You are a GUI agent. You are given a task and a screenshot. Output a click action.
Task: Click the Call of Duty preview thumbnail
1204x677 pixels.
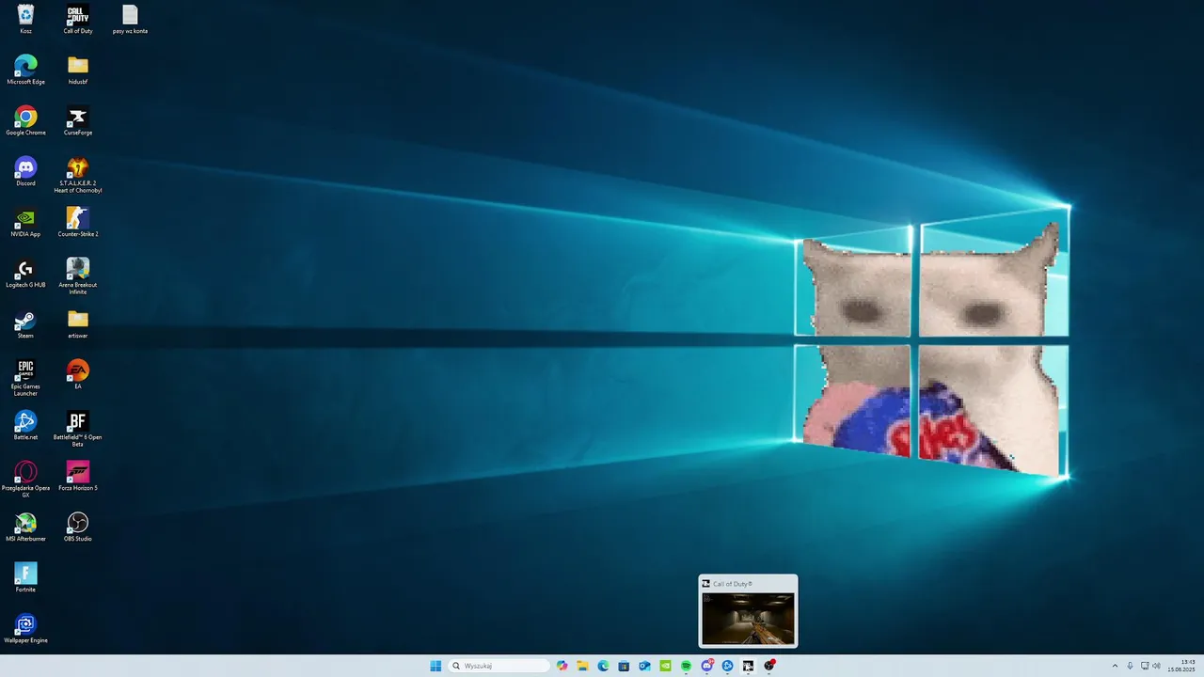[x=748, y=618]
